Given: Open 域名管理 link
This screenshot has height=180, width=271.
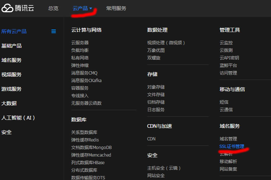Looking at the screenshot, I should click(x=228, y=139).
